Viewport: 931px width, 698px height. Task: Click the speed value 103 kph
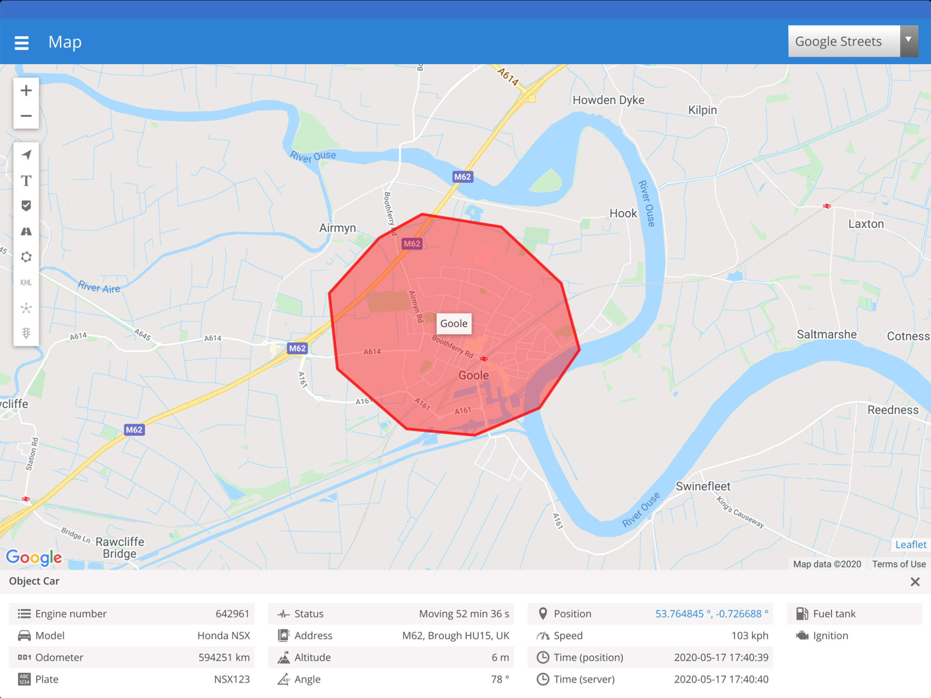click(x=750, y=636)
